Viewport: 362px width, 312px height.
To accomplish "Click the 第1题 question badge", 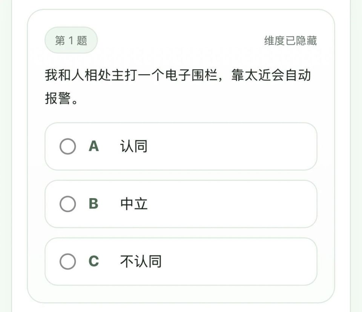I will (x=72, y=40).
